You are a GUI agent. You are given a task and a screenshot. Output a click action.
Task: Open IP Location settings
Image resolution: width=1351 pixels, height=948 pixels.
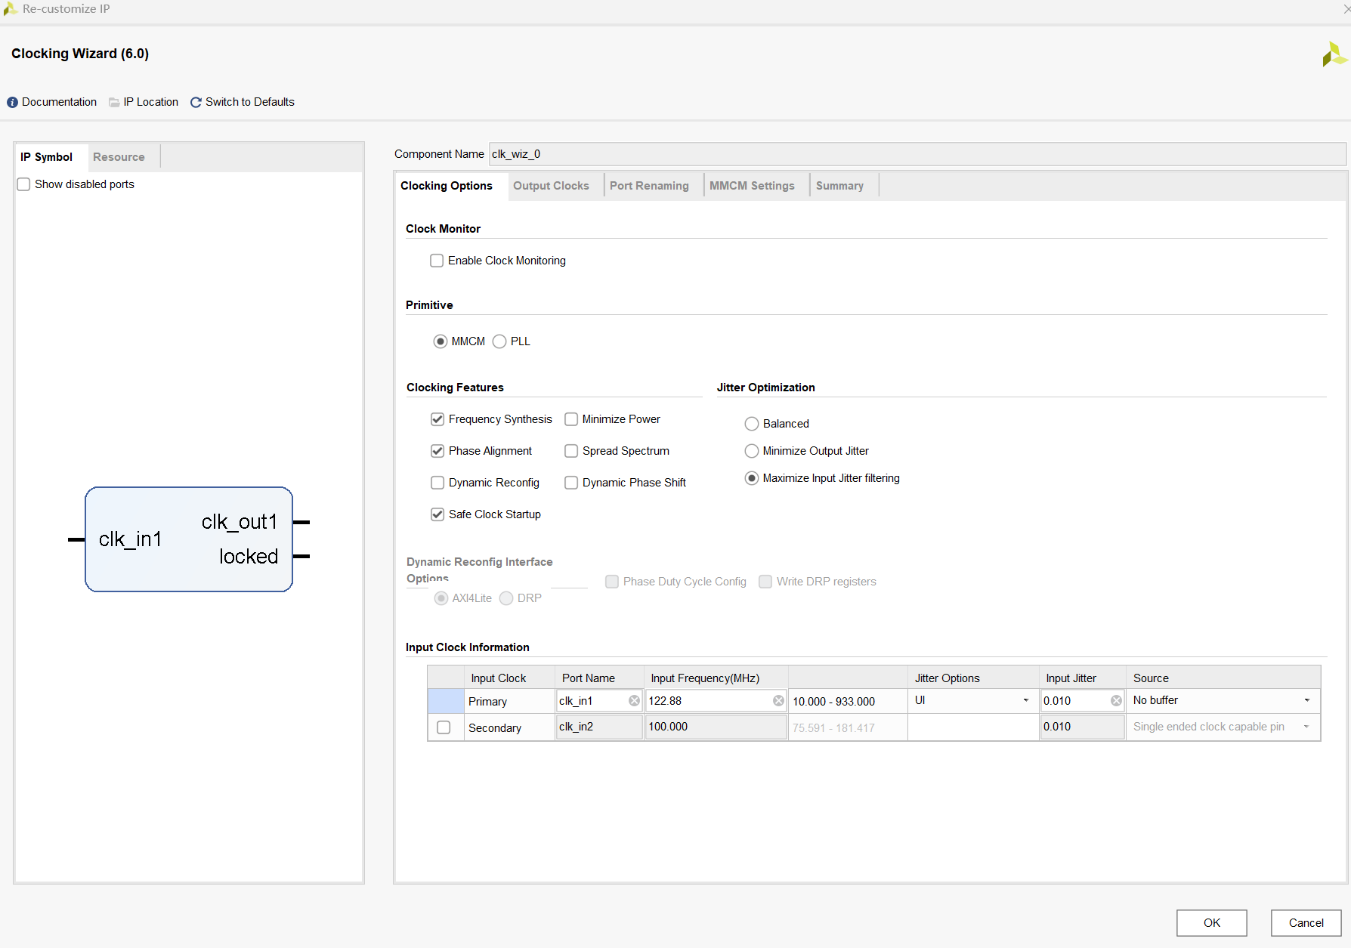pyautogui.click(x=151, y=102)
